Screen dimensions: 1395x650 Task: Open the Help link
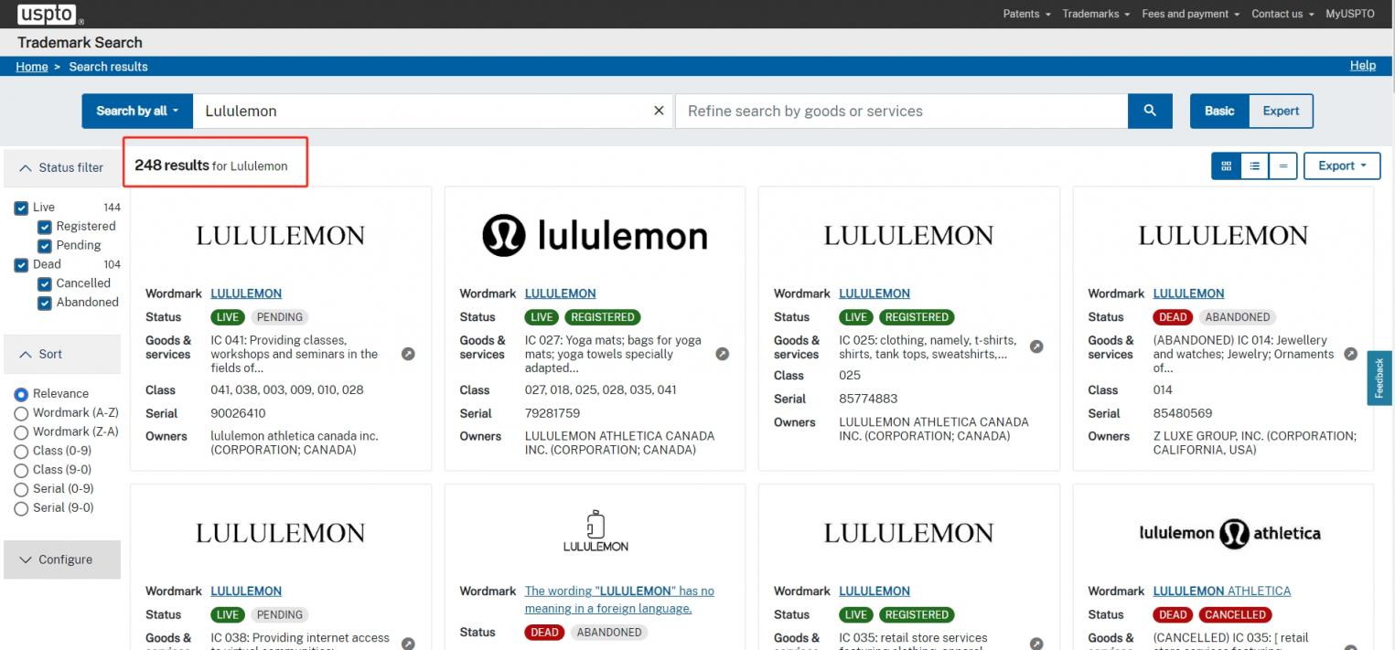click(x=1362, y=66)
